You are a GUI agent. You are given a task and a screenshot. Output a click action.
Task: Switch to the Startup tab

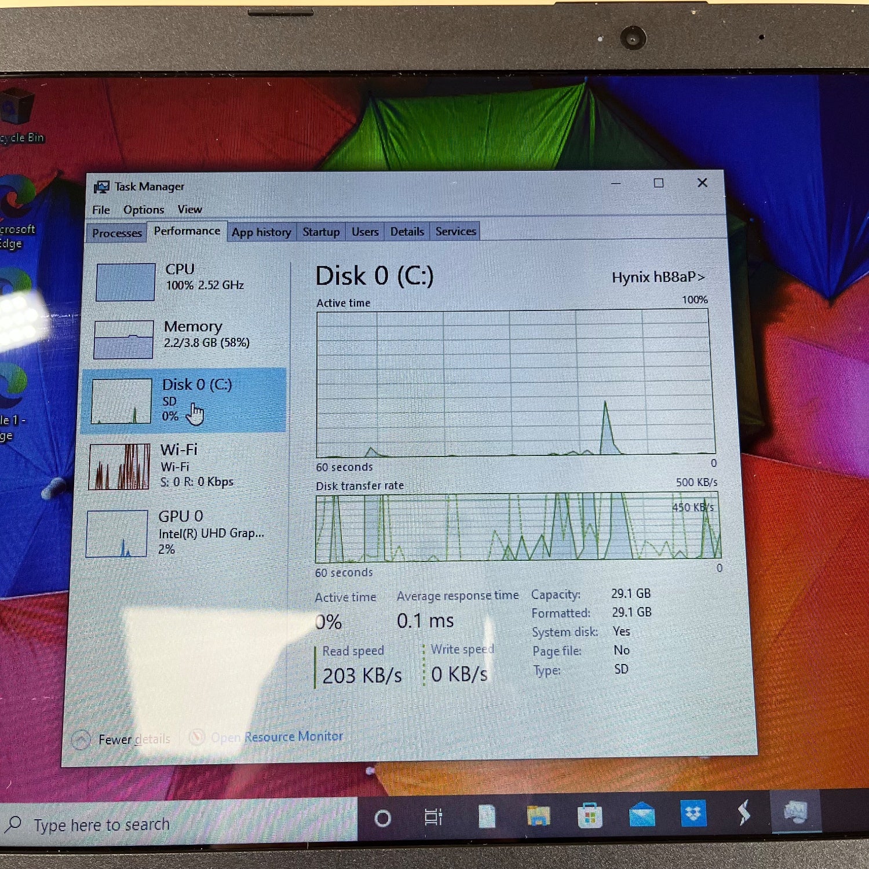[321, 232]
